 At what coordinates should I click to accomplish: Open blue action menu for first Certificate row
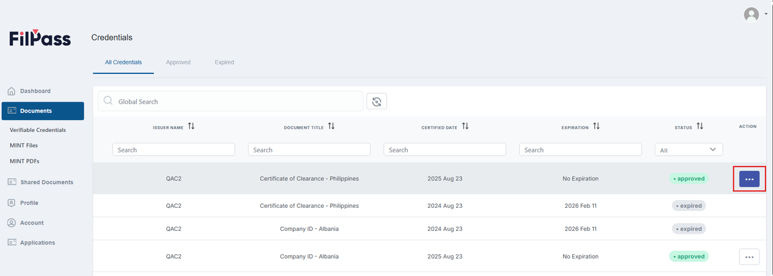click(x=749, y=179)
